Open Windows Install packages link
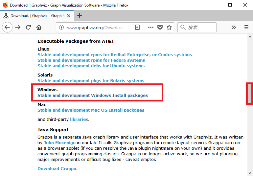This screenshot has width=253, height=176. (93, 96)
